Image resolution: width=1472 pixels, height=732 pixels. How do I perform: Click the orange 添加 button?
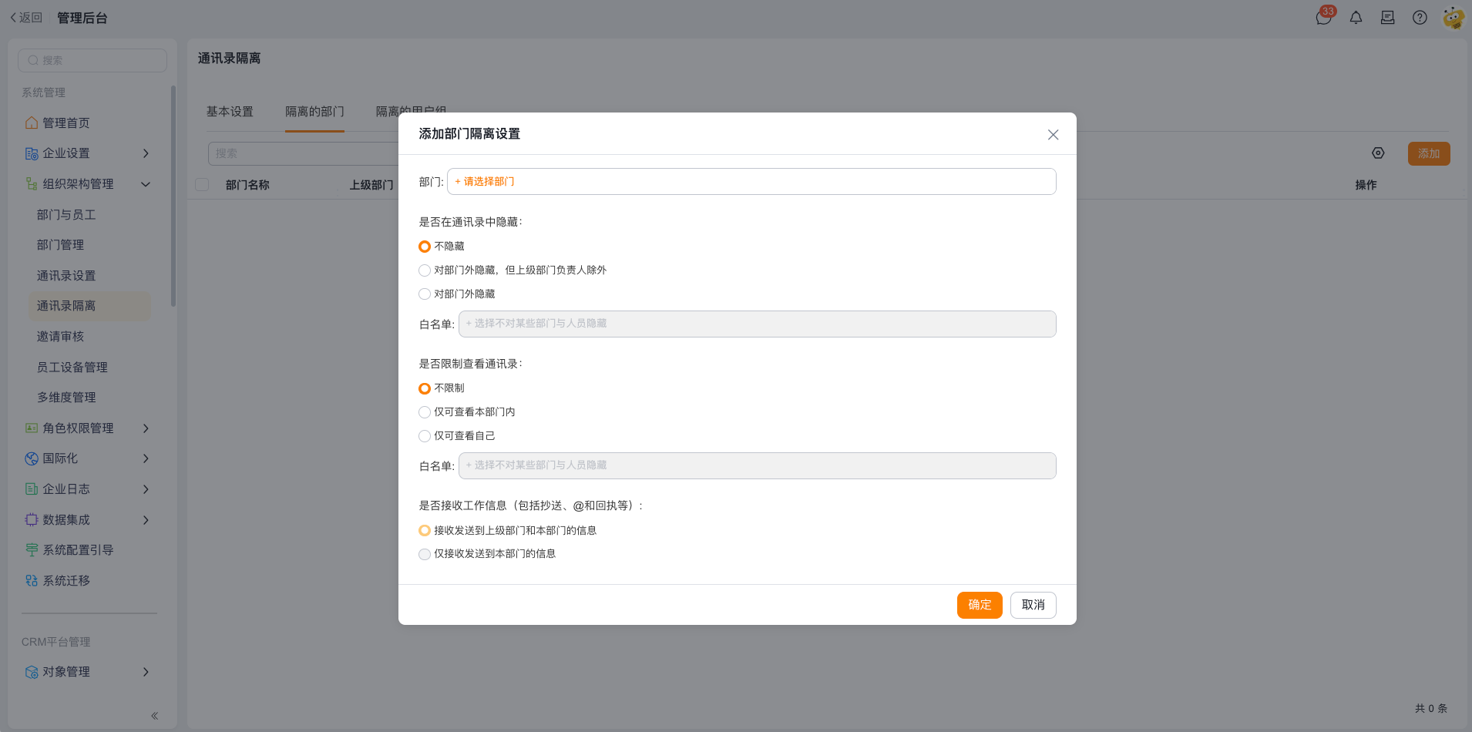pos(1429,153)
